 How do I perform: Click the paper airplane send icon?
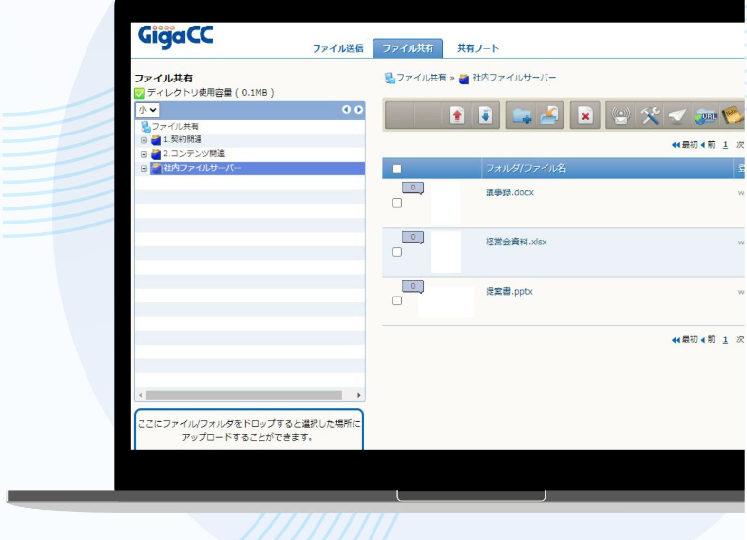pyautogui.click(x=677, y=116)
